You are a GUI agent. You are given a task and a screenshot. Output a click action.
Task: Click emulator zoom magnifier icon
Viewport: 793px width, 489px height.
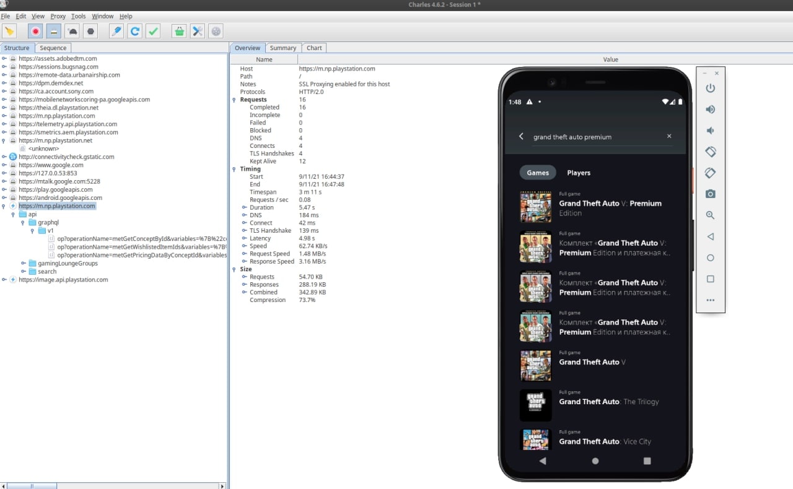point(711,215)
